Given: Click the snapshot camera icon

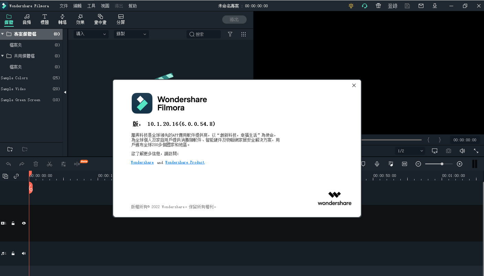Looking at the screenshot, I should pos(449,151).
